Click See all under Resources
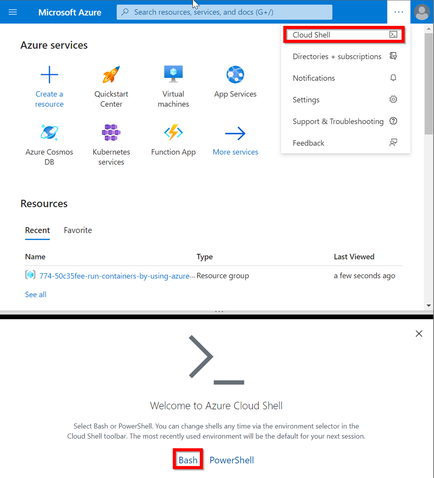This screenshot has height=478, width=434. point(35,294)
